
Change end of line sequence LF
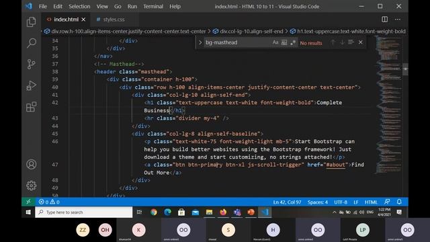tap(355, 202)
